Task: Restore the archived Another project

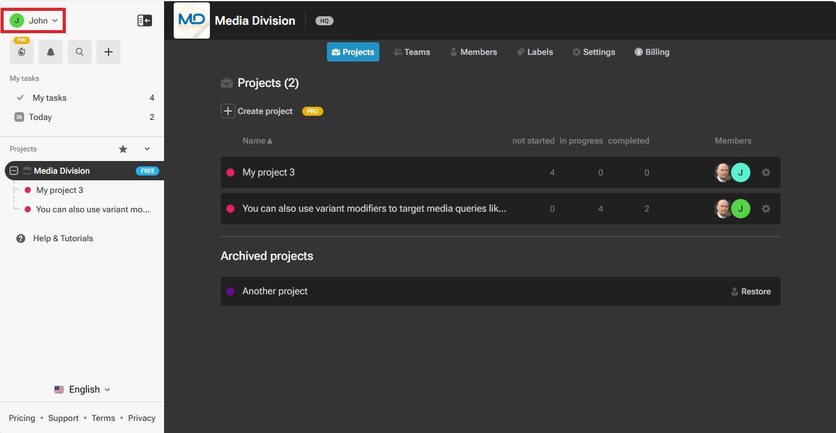Action: click(x=751, y=291)
